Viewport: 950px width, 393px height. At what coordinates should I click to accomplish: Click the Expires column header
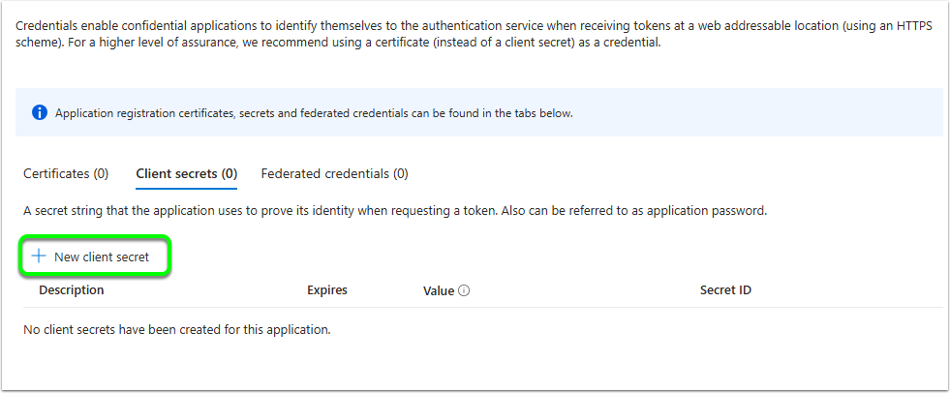click(327, 290)
